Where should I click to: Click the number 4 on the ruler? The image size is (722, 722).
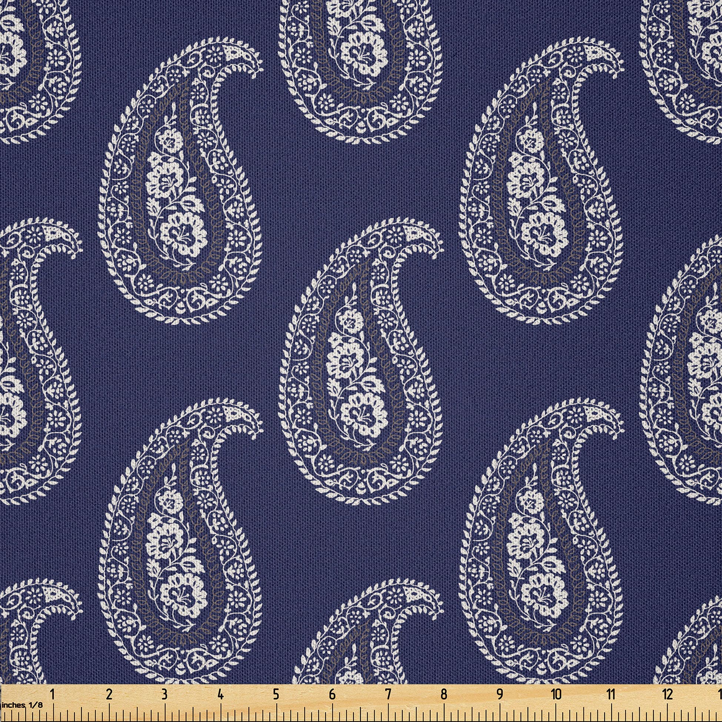click(x=220, y=694)
